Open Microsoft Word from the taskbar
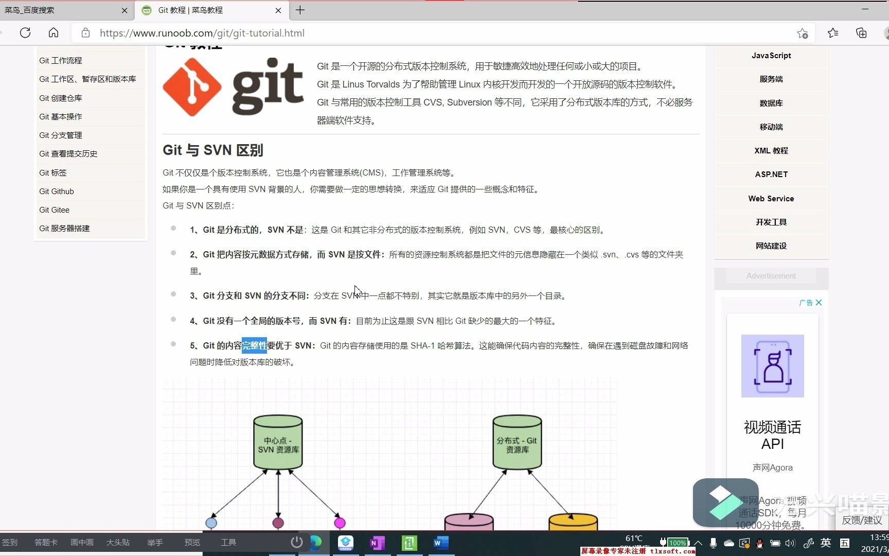Viewport: 889px width, 556px height. pos(441,543)
